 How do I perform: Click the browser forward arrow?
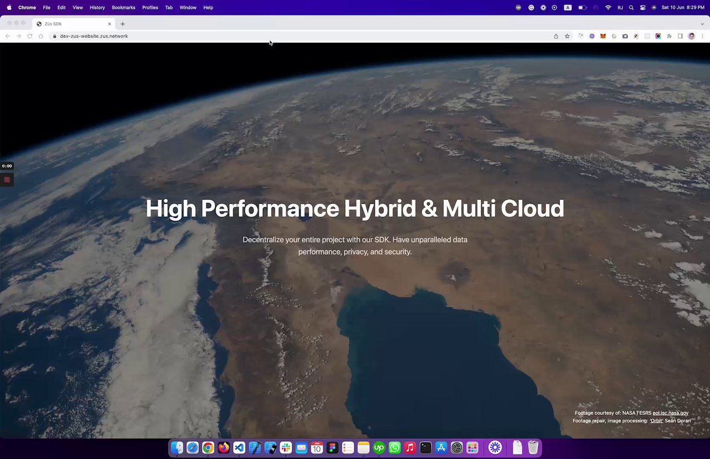[19, 36]
